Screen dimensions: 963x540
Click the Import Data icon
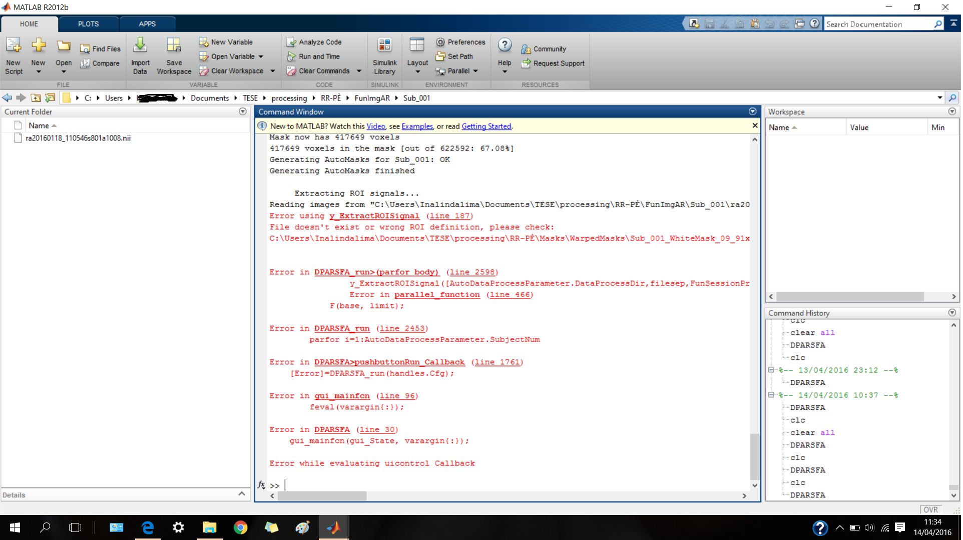[140, 46]
